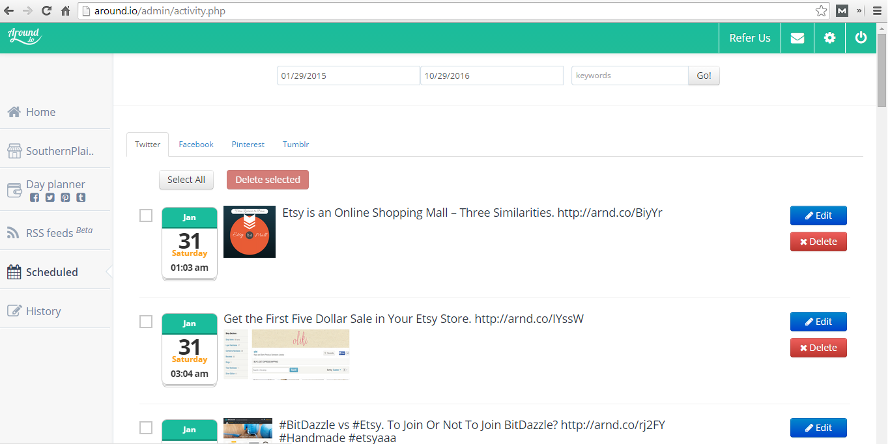Tick checkbox for BitDazzle vs Etsy post
The image size is (890, 444).
tap(146, 428)
